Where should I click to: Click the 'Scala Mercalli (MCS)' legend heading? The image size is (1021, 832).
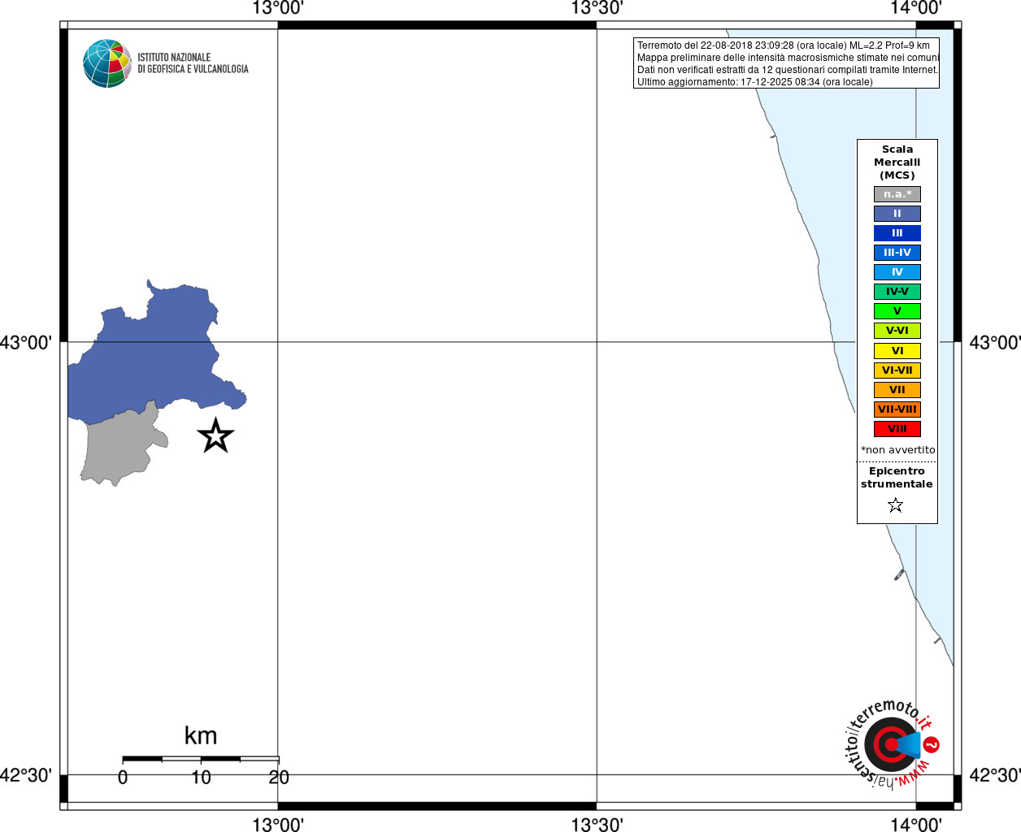(x=897, y=162)
